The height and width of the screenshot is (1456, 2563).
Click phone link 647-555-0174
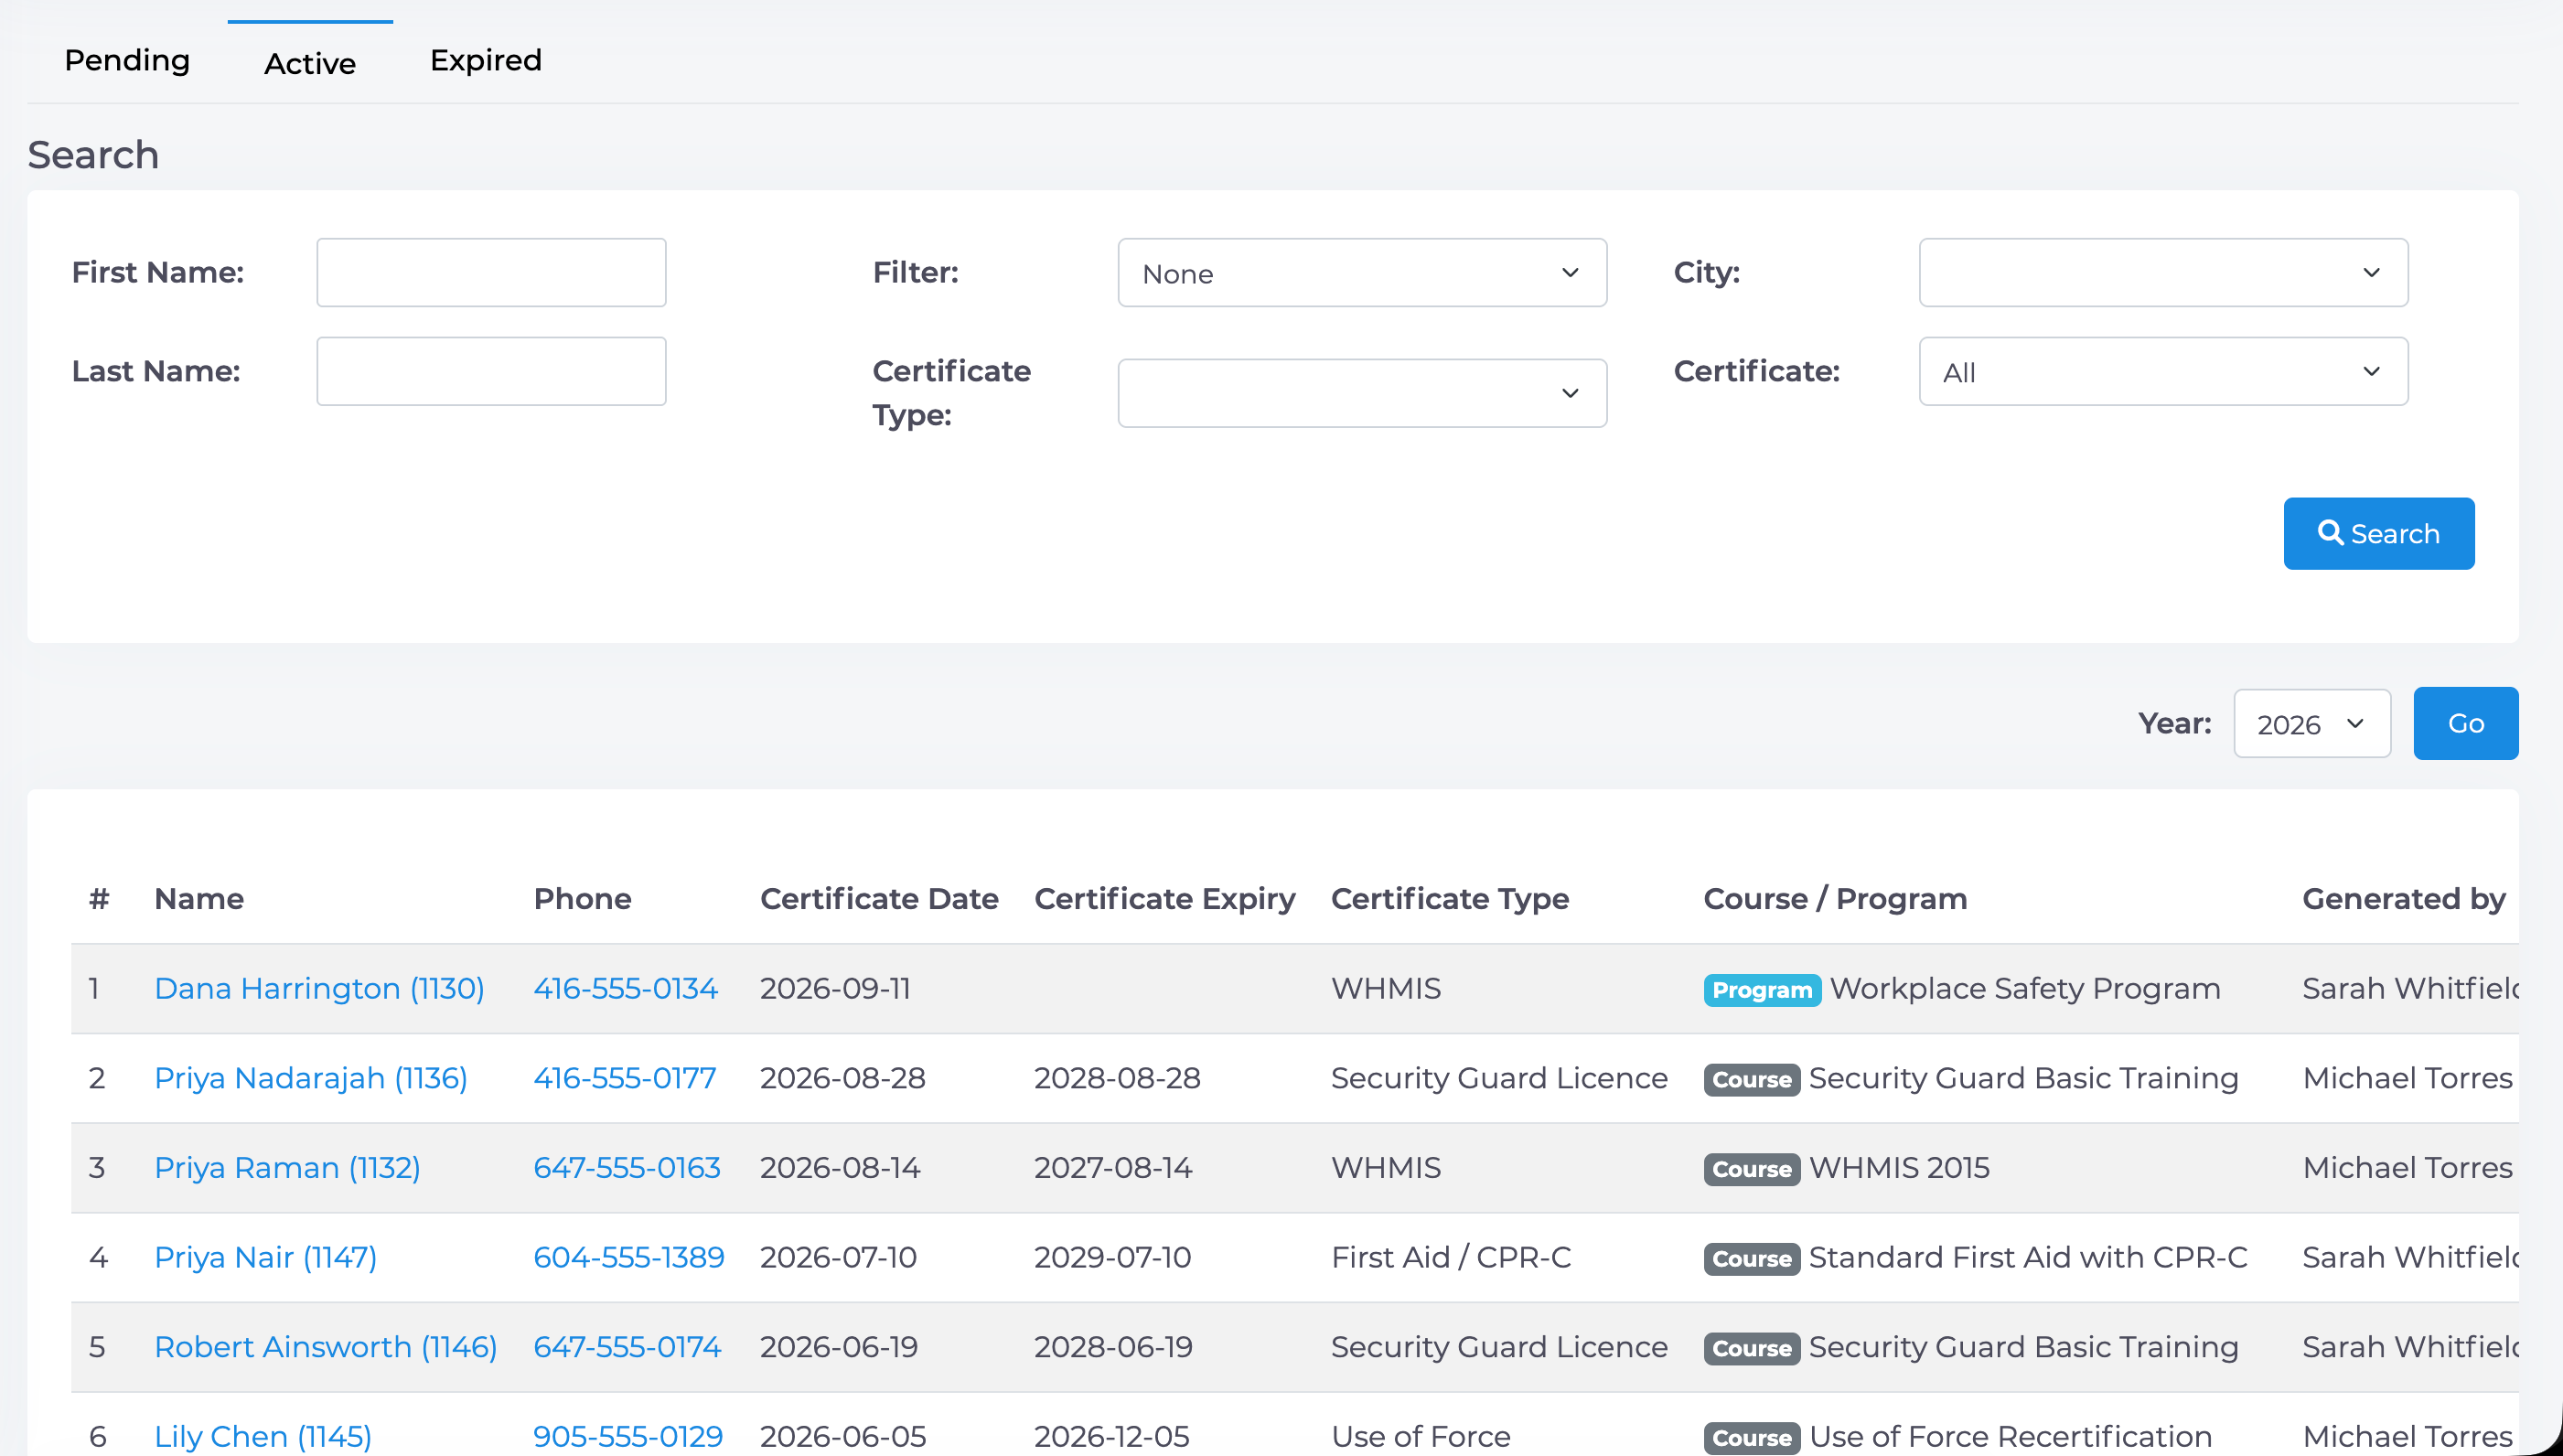(x=627, y=1347)
